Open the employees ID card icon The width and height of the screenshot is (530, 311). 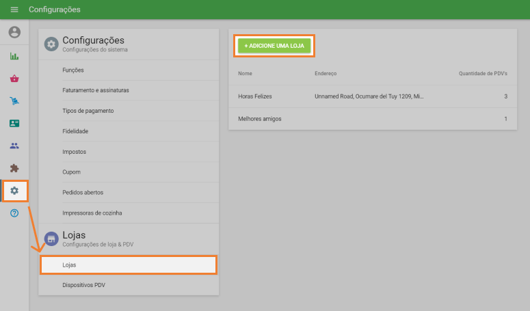tap(14, 124)
